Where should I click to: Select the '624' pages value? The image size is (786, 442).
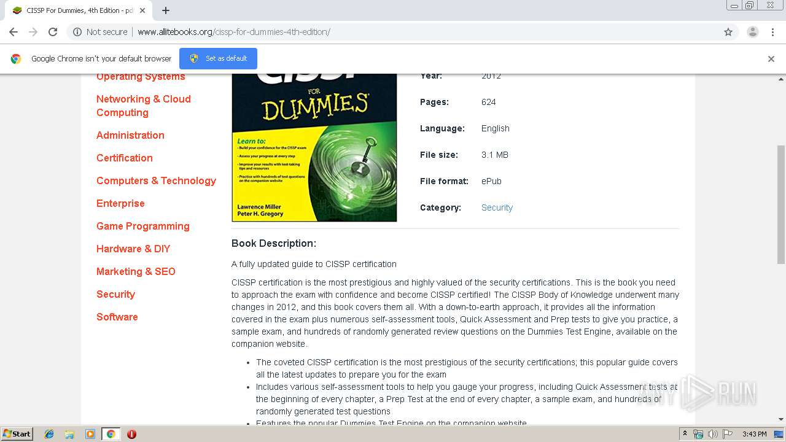[x=489, y=102]
